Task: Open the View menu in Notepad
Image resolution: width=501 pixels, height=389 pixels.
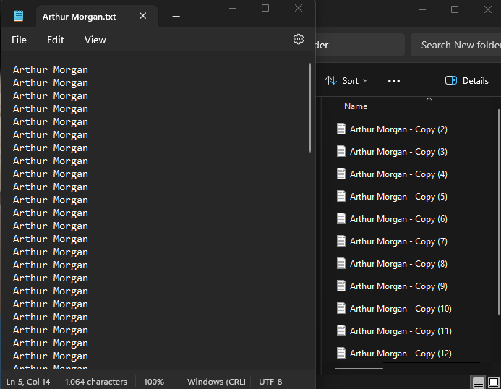Action: [x=95, y=40]
